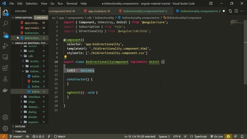
Task: Click the editor minimap preview
Action: pos(237,22)
